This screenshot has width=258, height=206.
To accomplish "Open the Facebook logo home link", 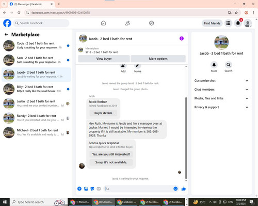I will (x=7, y=23).
